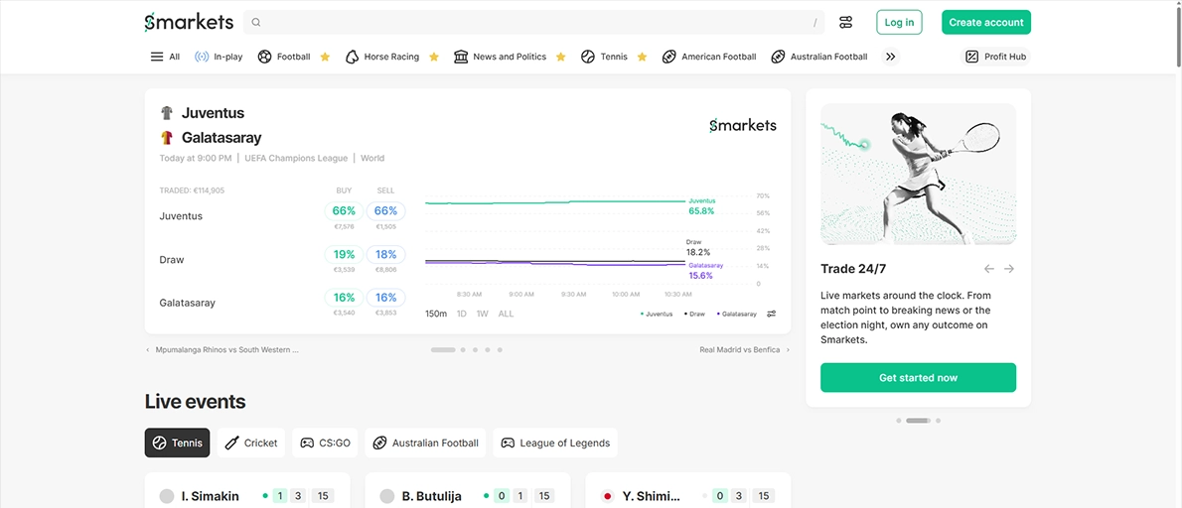
Task: Open the All hamburger menu icon
Action: click(x=157, y=57)
